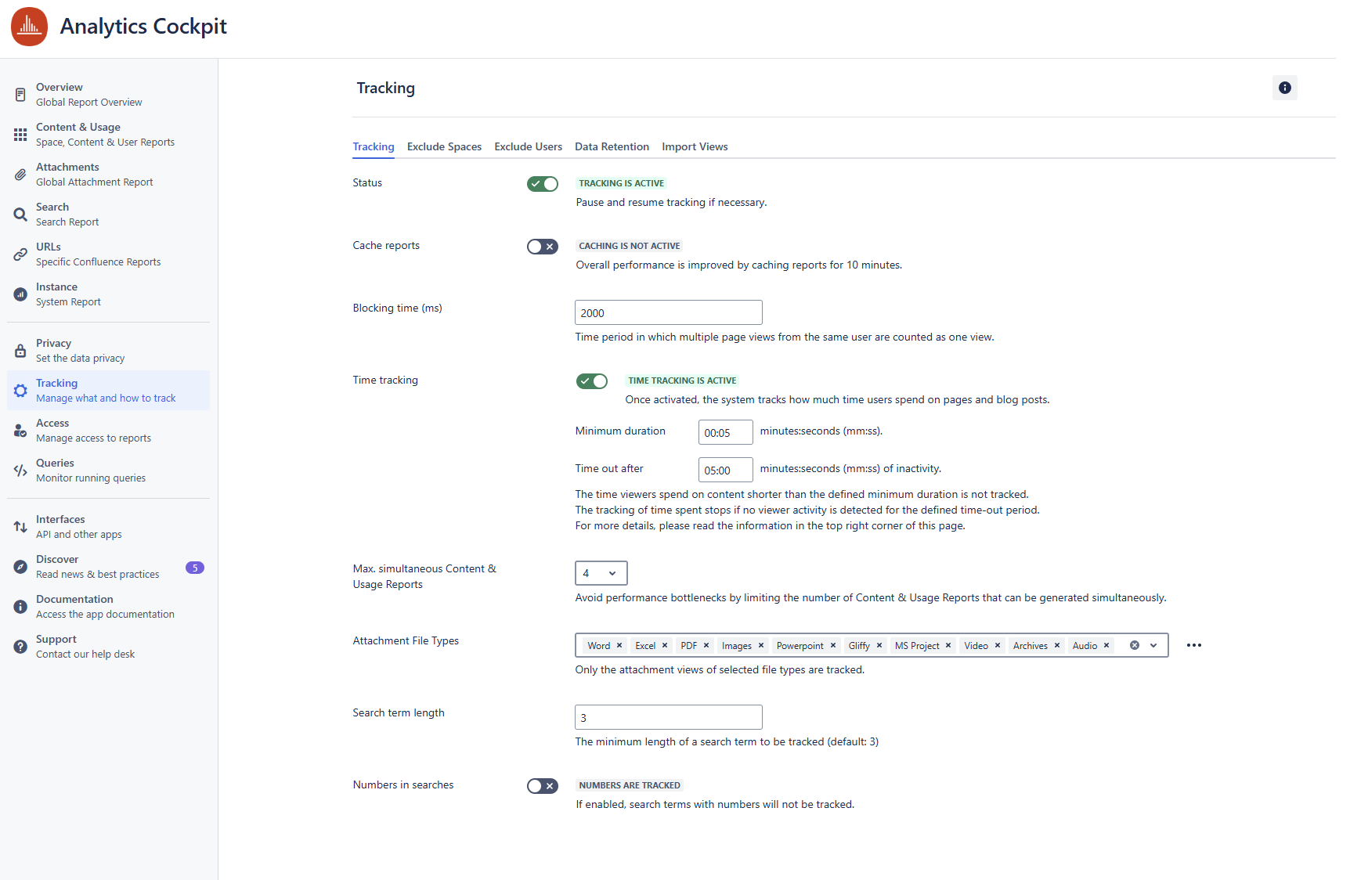Image resolution: width=1350 pixels, height=880 pixels.
Task: Remove the Word file type tag
Action: [x=619, y=646]
